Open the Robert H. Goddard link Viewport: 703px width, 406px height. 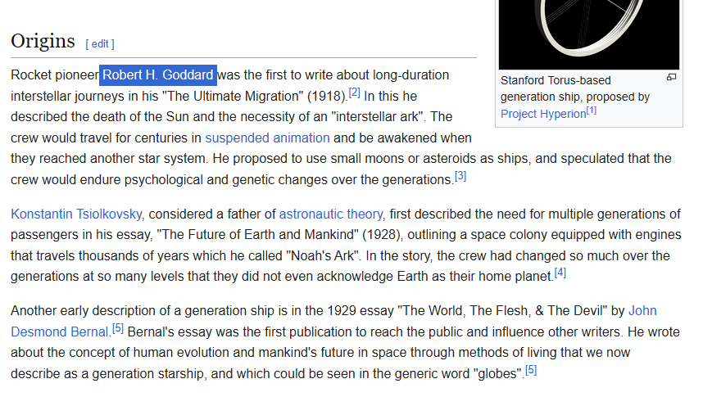coord(158,74)
